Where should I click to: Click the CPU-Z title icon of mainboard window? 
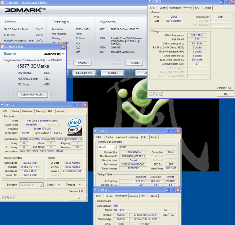click(x=96, y=190)
